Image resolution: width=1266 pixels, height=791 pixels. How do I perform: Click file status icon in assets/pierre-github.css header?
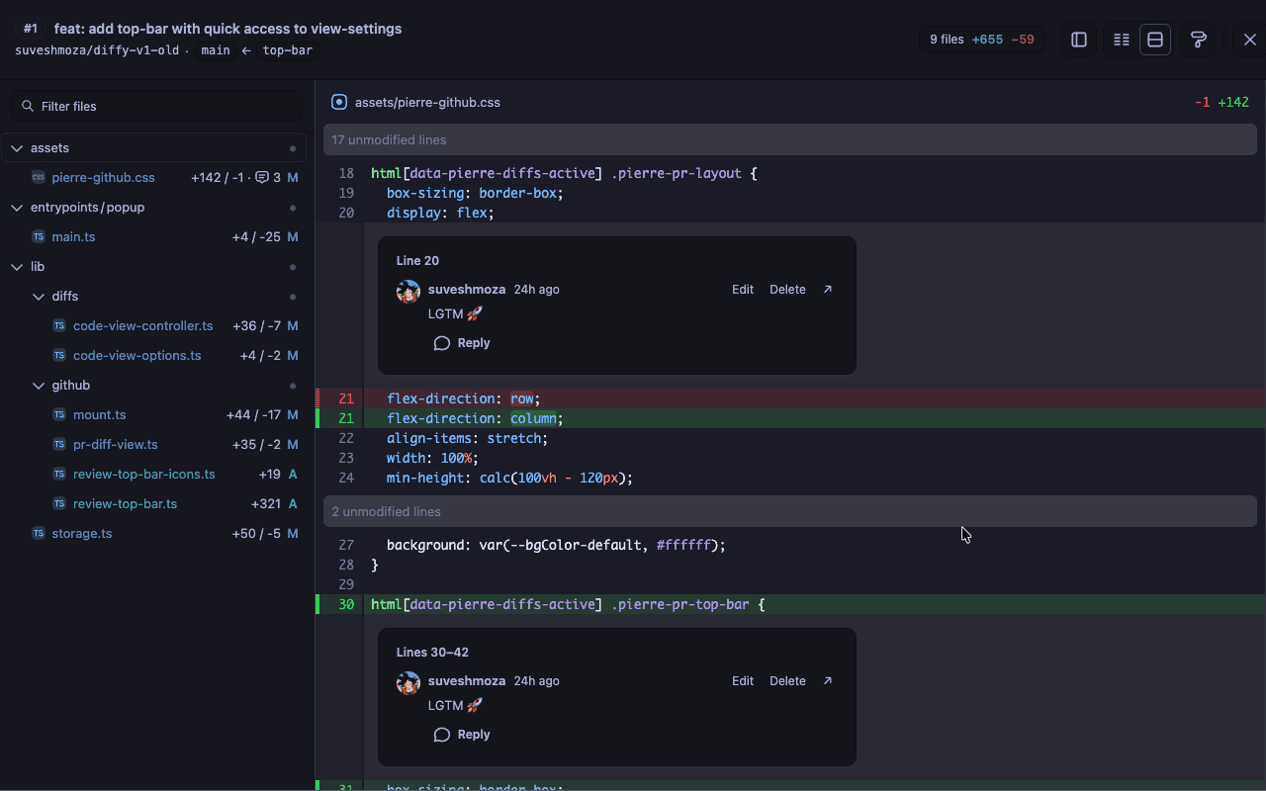339,102
